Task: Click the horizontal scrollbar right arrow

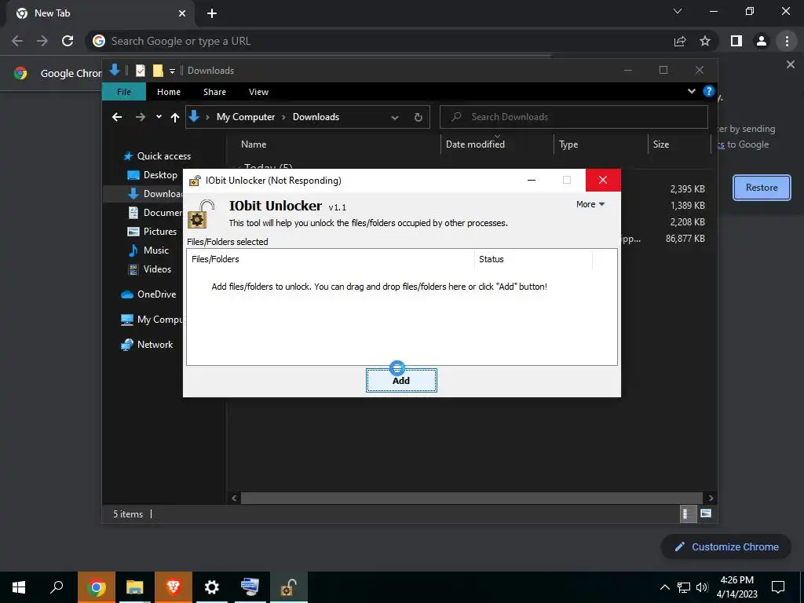Action: tap(711, 498)
